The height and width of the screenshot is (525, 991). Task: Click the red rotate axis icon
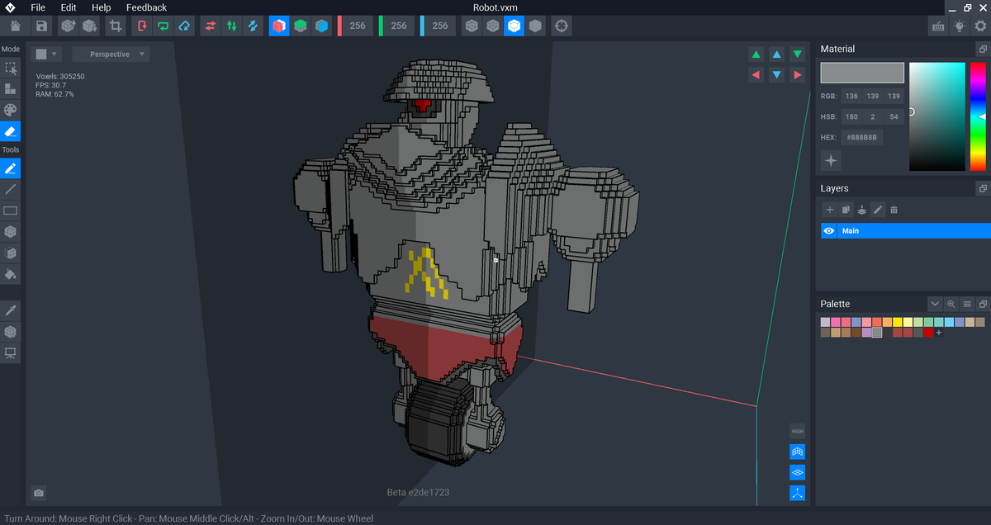[142, 26]
